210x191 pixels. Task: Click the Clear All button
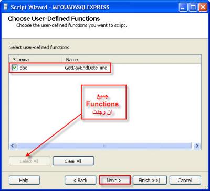click(73, 161)
